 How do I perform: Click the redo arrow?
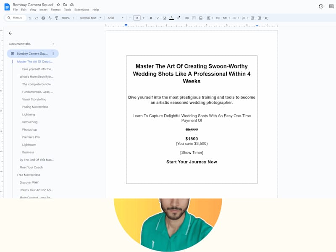(x=37, y=18)
